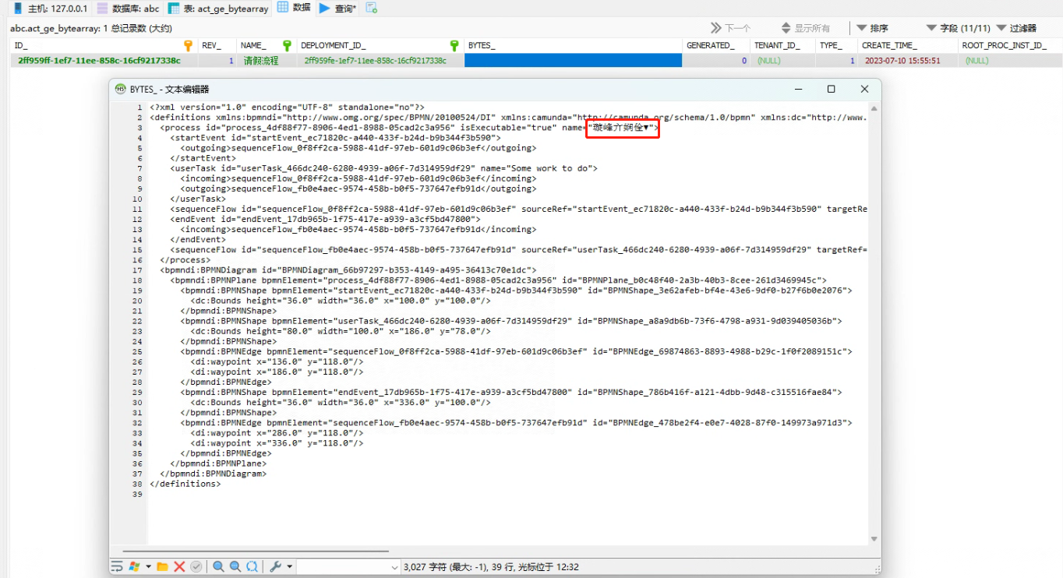
Task: Place cursor on line 3 process tag
Action: click(x=409, y=127)
